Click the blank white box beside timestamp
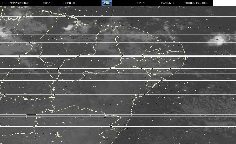This screenshot has height=144, width=236. coord(225,3)
